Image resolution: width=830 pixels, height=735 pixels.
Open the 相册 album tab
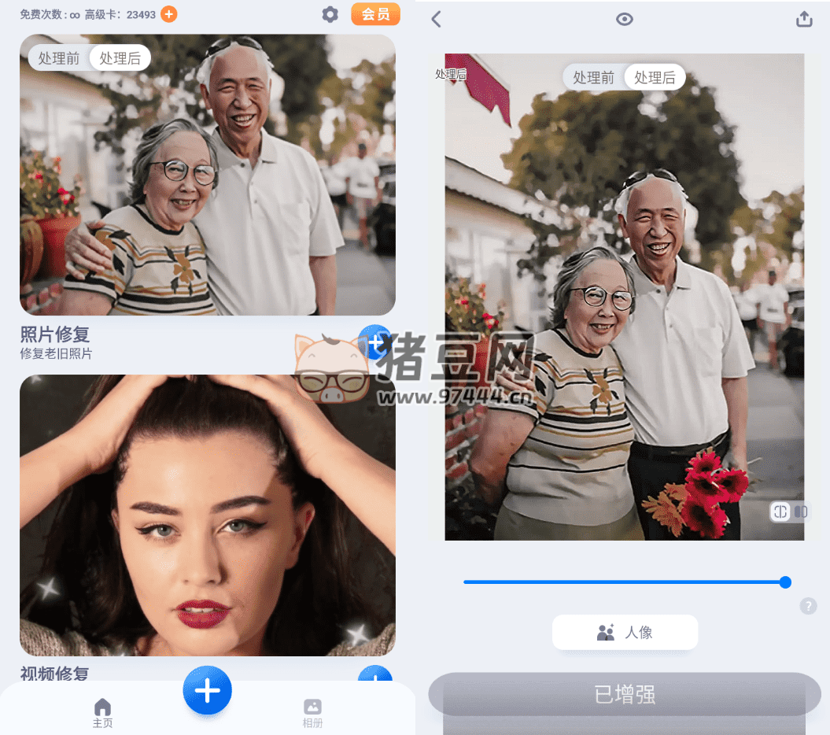point(312,712)
